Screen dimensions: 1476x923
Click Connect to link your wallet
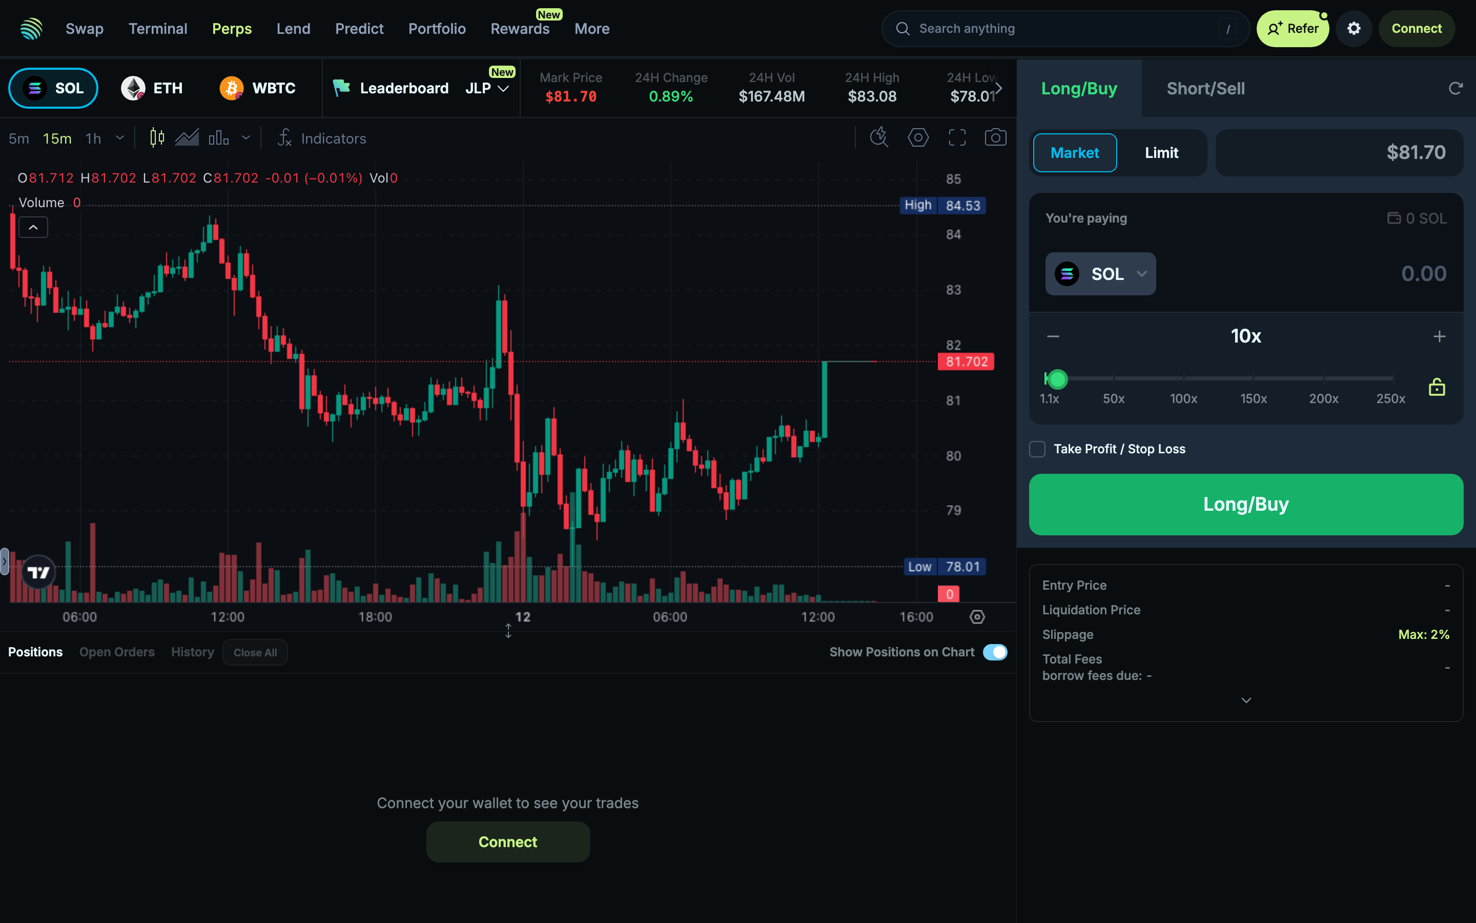point(1416,28)
